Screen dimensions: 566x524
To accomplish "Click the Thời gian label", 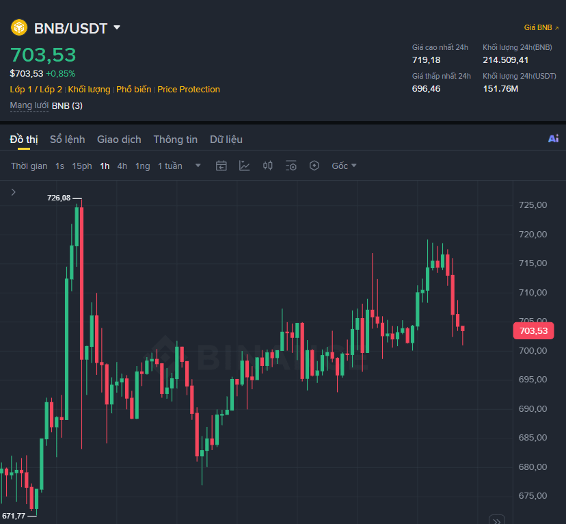I will point(29,166).
